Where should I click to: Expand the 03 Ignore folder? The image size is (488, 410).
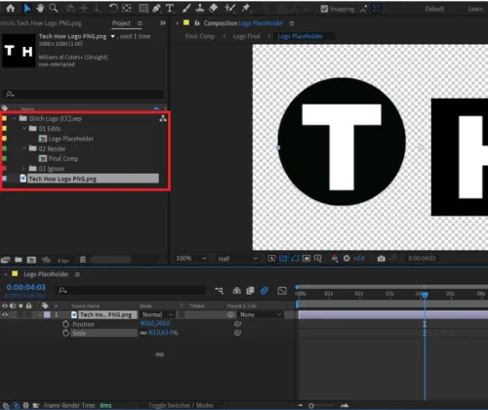(x=23, y=169)
